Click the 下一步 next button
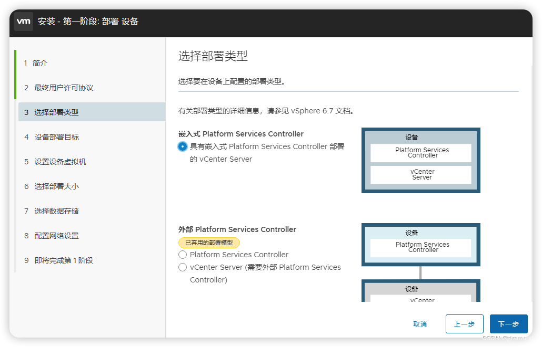 508,324
